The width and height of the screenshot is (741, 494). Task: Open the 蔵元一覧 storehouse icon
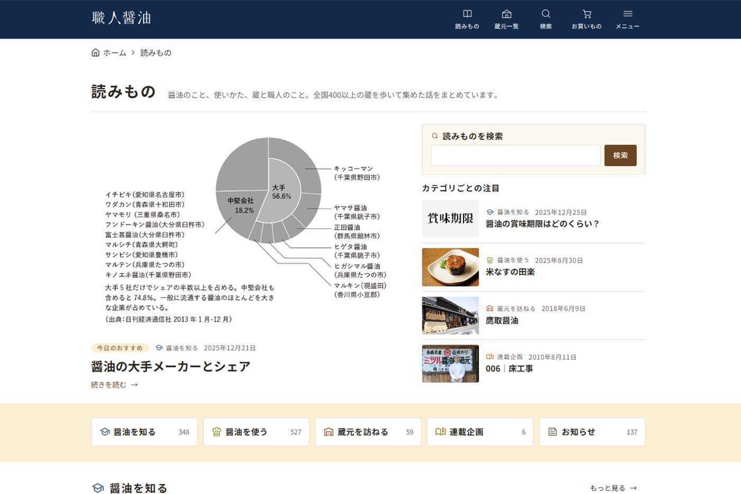507,14
